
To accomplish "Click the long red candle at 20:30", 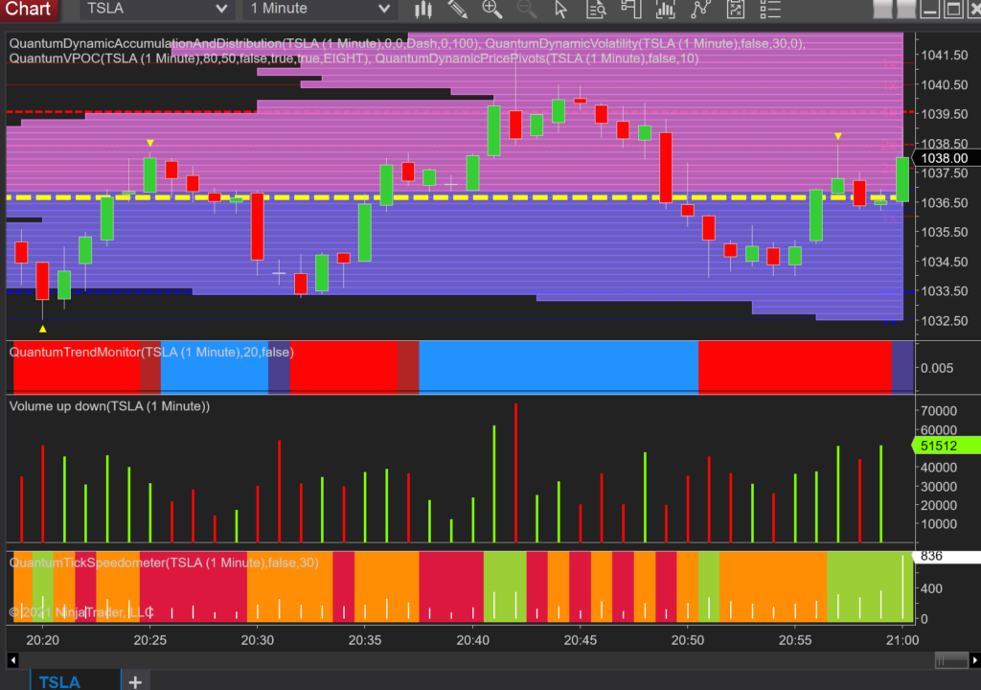I will (257, 227).
